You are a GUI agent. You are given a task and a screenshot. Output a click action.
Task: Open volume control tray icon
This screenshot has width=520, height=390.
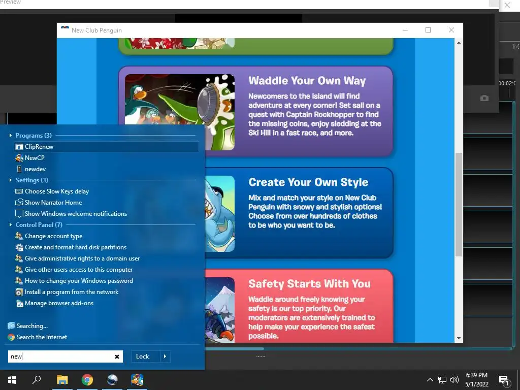454,380
